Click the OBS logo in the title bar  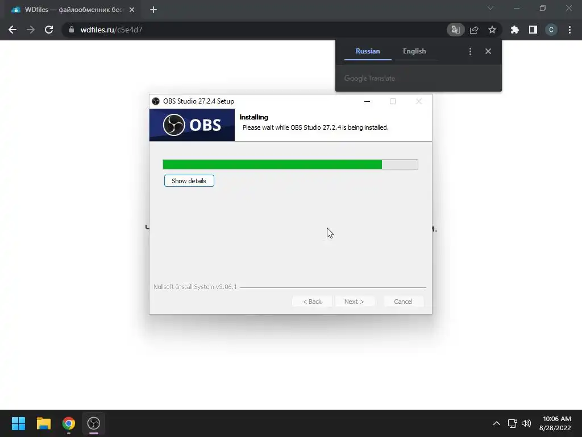pyautogui.click(x=156, y=101)
